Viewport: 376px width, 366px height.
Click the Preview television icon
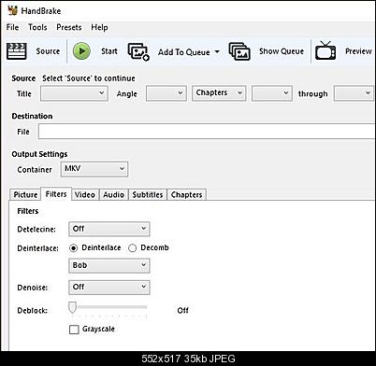[325, 50]
